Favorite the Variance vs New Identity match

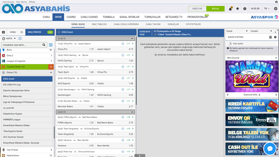123,140
